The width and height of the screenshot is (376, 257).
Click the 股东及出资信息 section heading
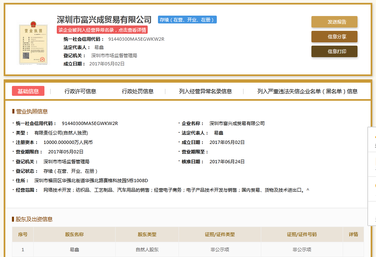coord(34,219)
